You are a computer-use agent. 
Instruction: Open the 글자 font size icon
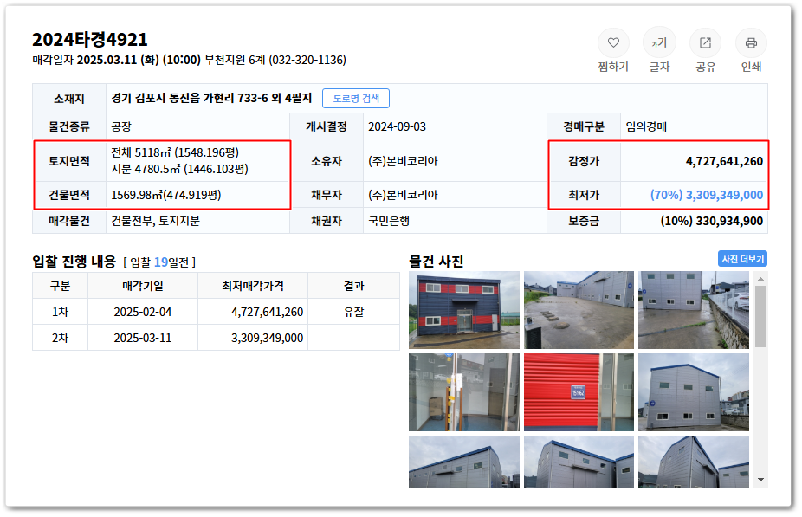(x=659, y=43)
